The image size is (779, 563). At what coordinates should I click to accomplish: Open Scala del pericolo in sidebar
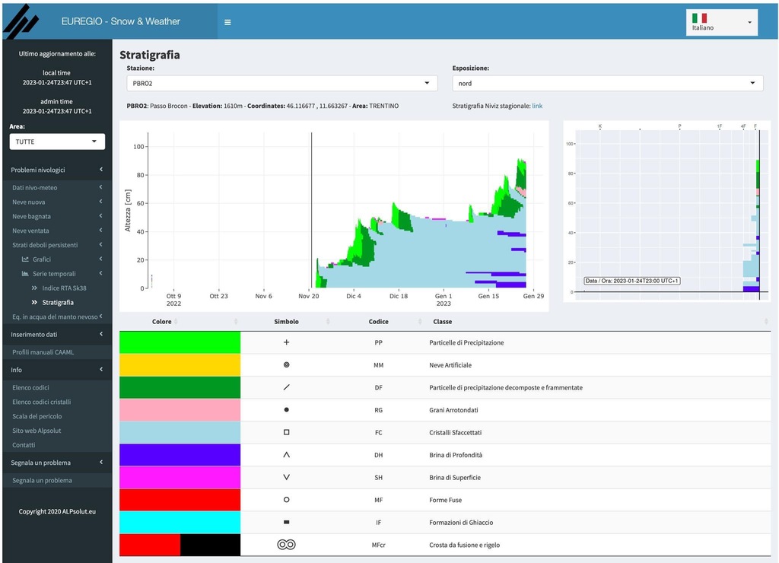pos(37,416)
